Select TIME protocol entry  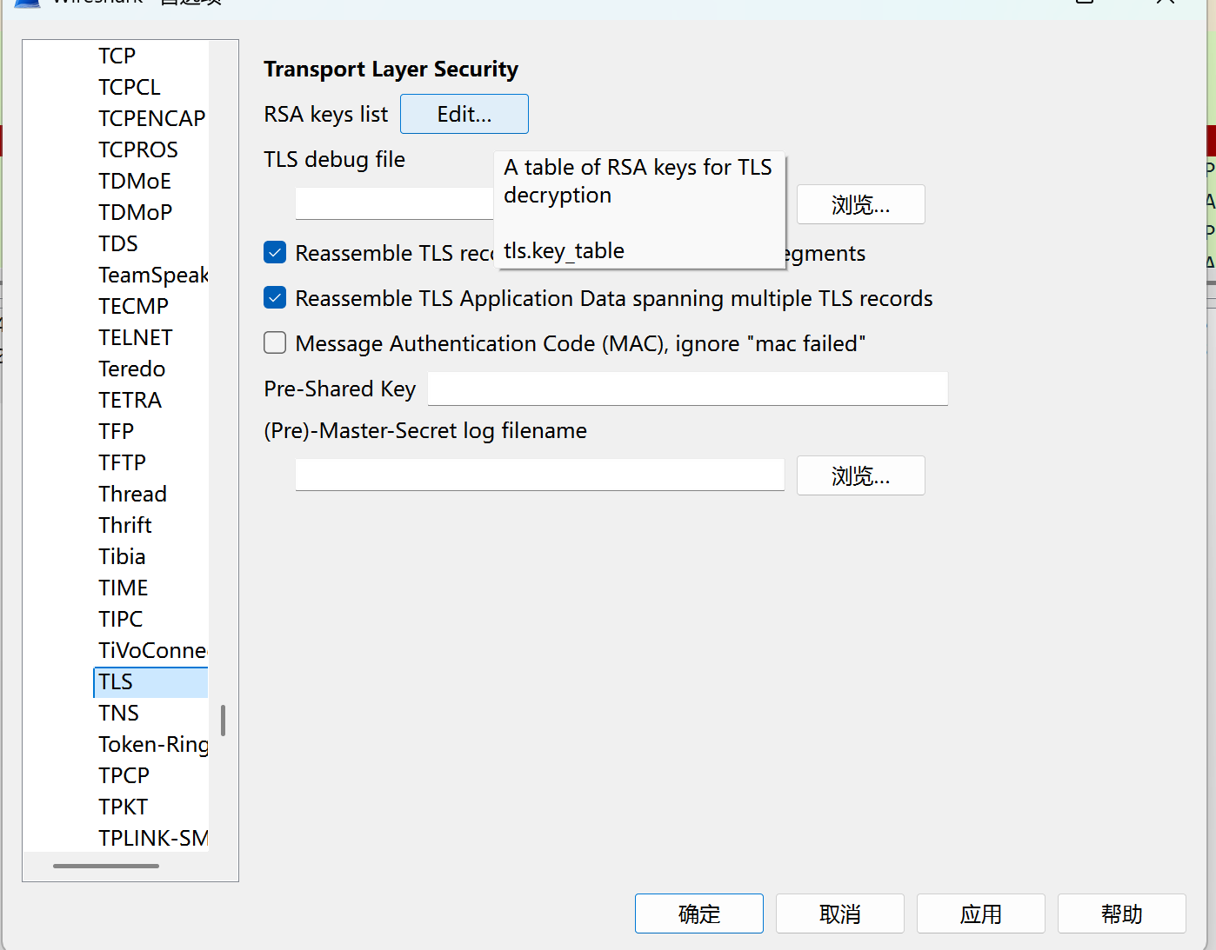[x=123, y=588]
